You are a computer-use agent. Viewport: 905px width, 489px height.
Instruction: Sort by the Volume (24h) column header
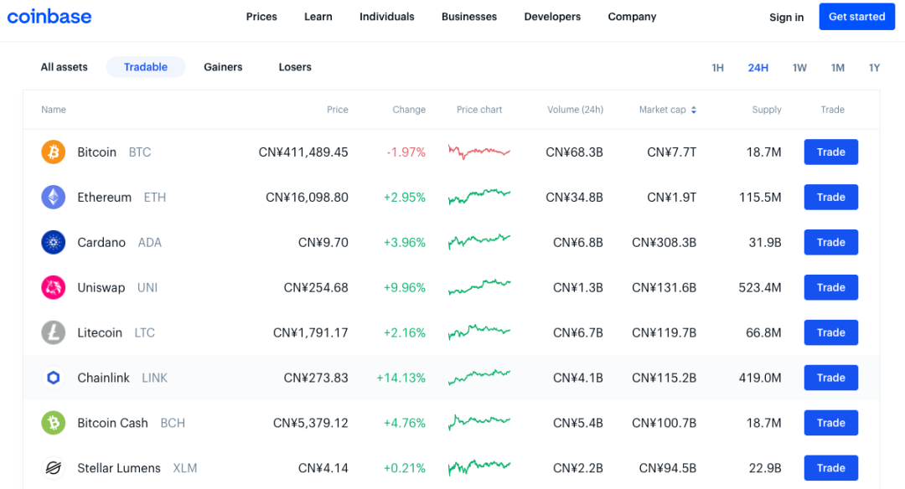click(x=576, y=110)
